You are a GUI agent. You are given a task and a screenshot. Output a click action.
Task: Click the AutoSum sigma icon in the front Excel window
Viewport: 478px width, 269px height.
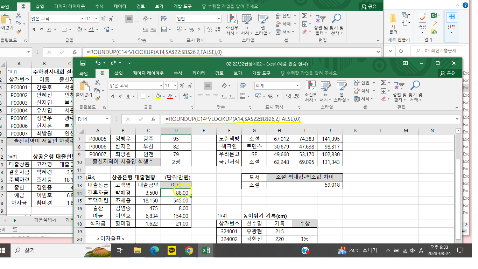(383, 83)
